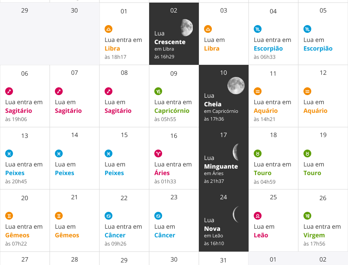Click the Scorpio icon on day 04
Viewport: 348px width, 265px height.
[x=258, y=29]
